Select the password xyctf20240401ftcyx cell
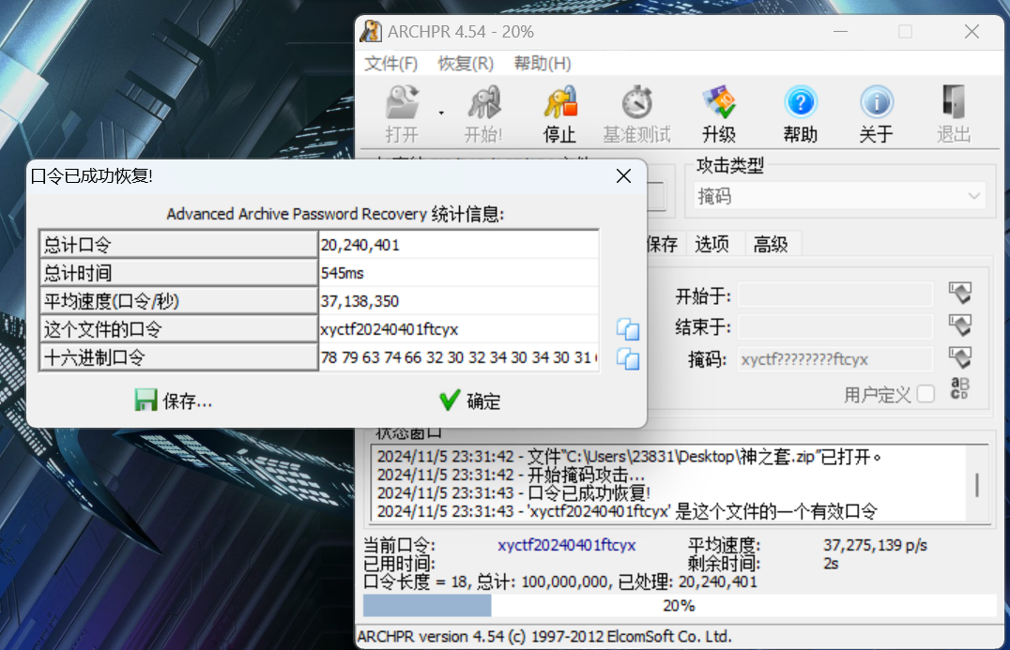The image size is (1010, 650). [459, 329]
